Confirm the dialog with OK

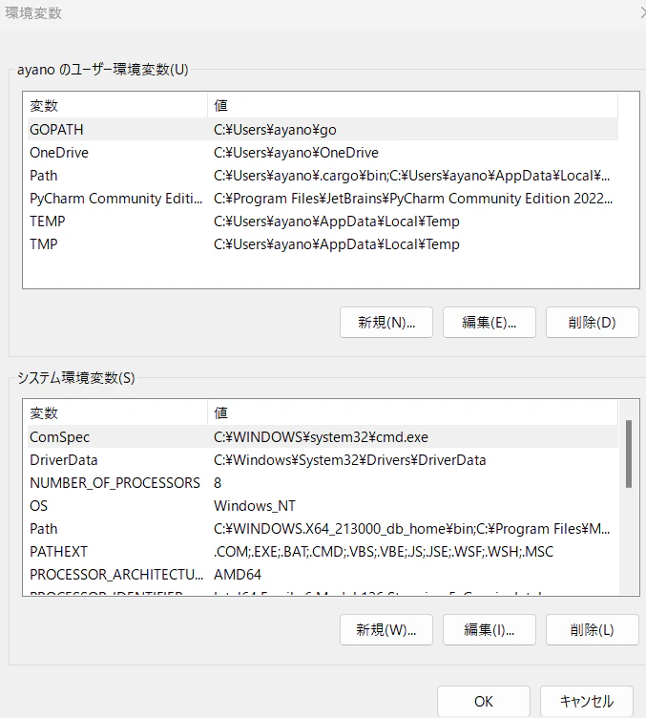pyautogui.click(x=484, y=701)
